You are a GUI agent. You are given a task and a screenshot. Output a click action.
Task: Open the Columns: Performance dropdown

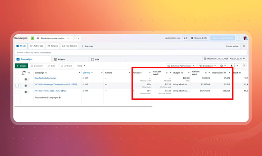pyautogui.click(x=181, y=66)
